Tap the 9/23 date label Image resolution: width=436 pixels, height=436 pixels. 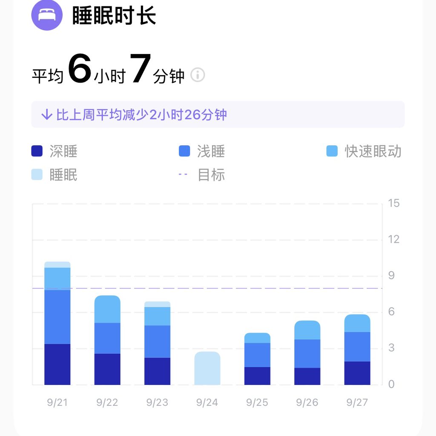[158, 402]
